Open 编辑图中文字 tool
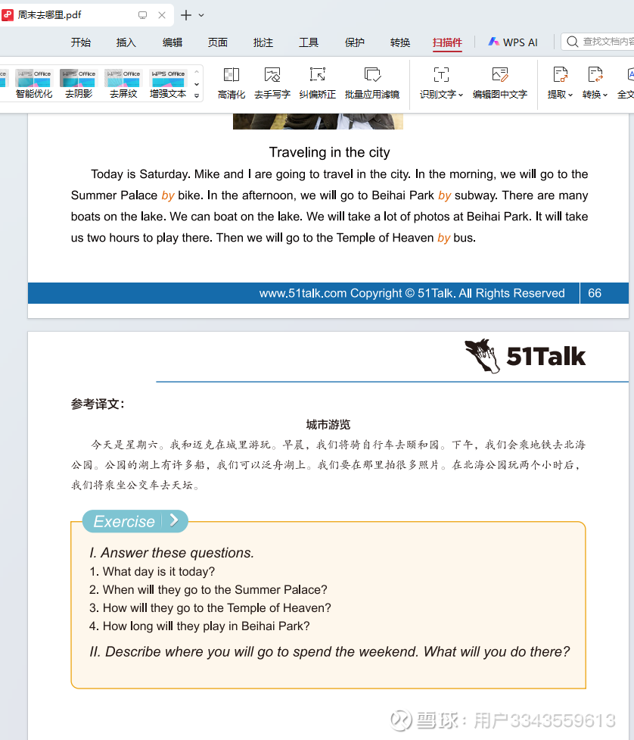Image resolution: width=634 pixels, height=740 pixels. [499, 83]
